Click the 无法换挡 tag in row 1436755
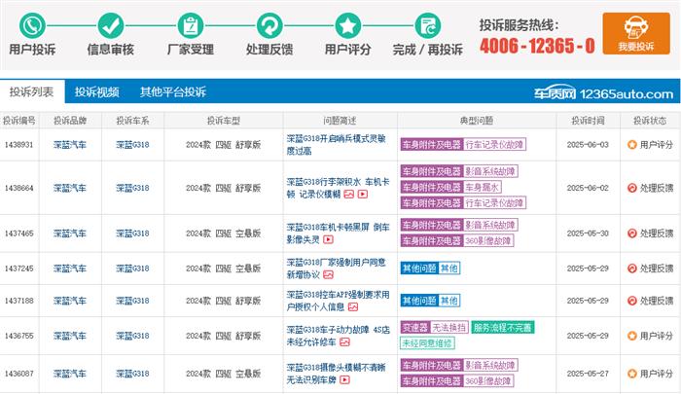Screen dimensions: 681x394 (449, 328)
